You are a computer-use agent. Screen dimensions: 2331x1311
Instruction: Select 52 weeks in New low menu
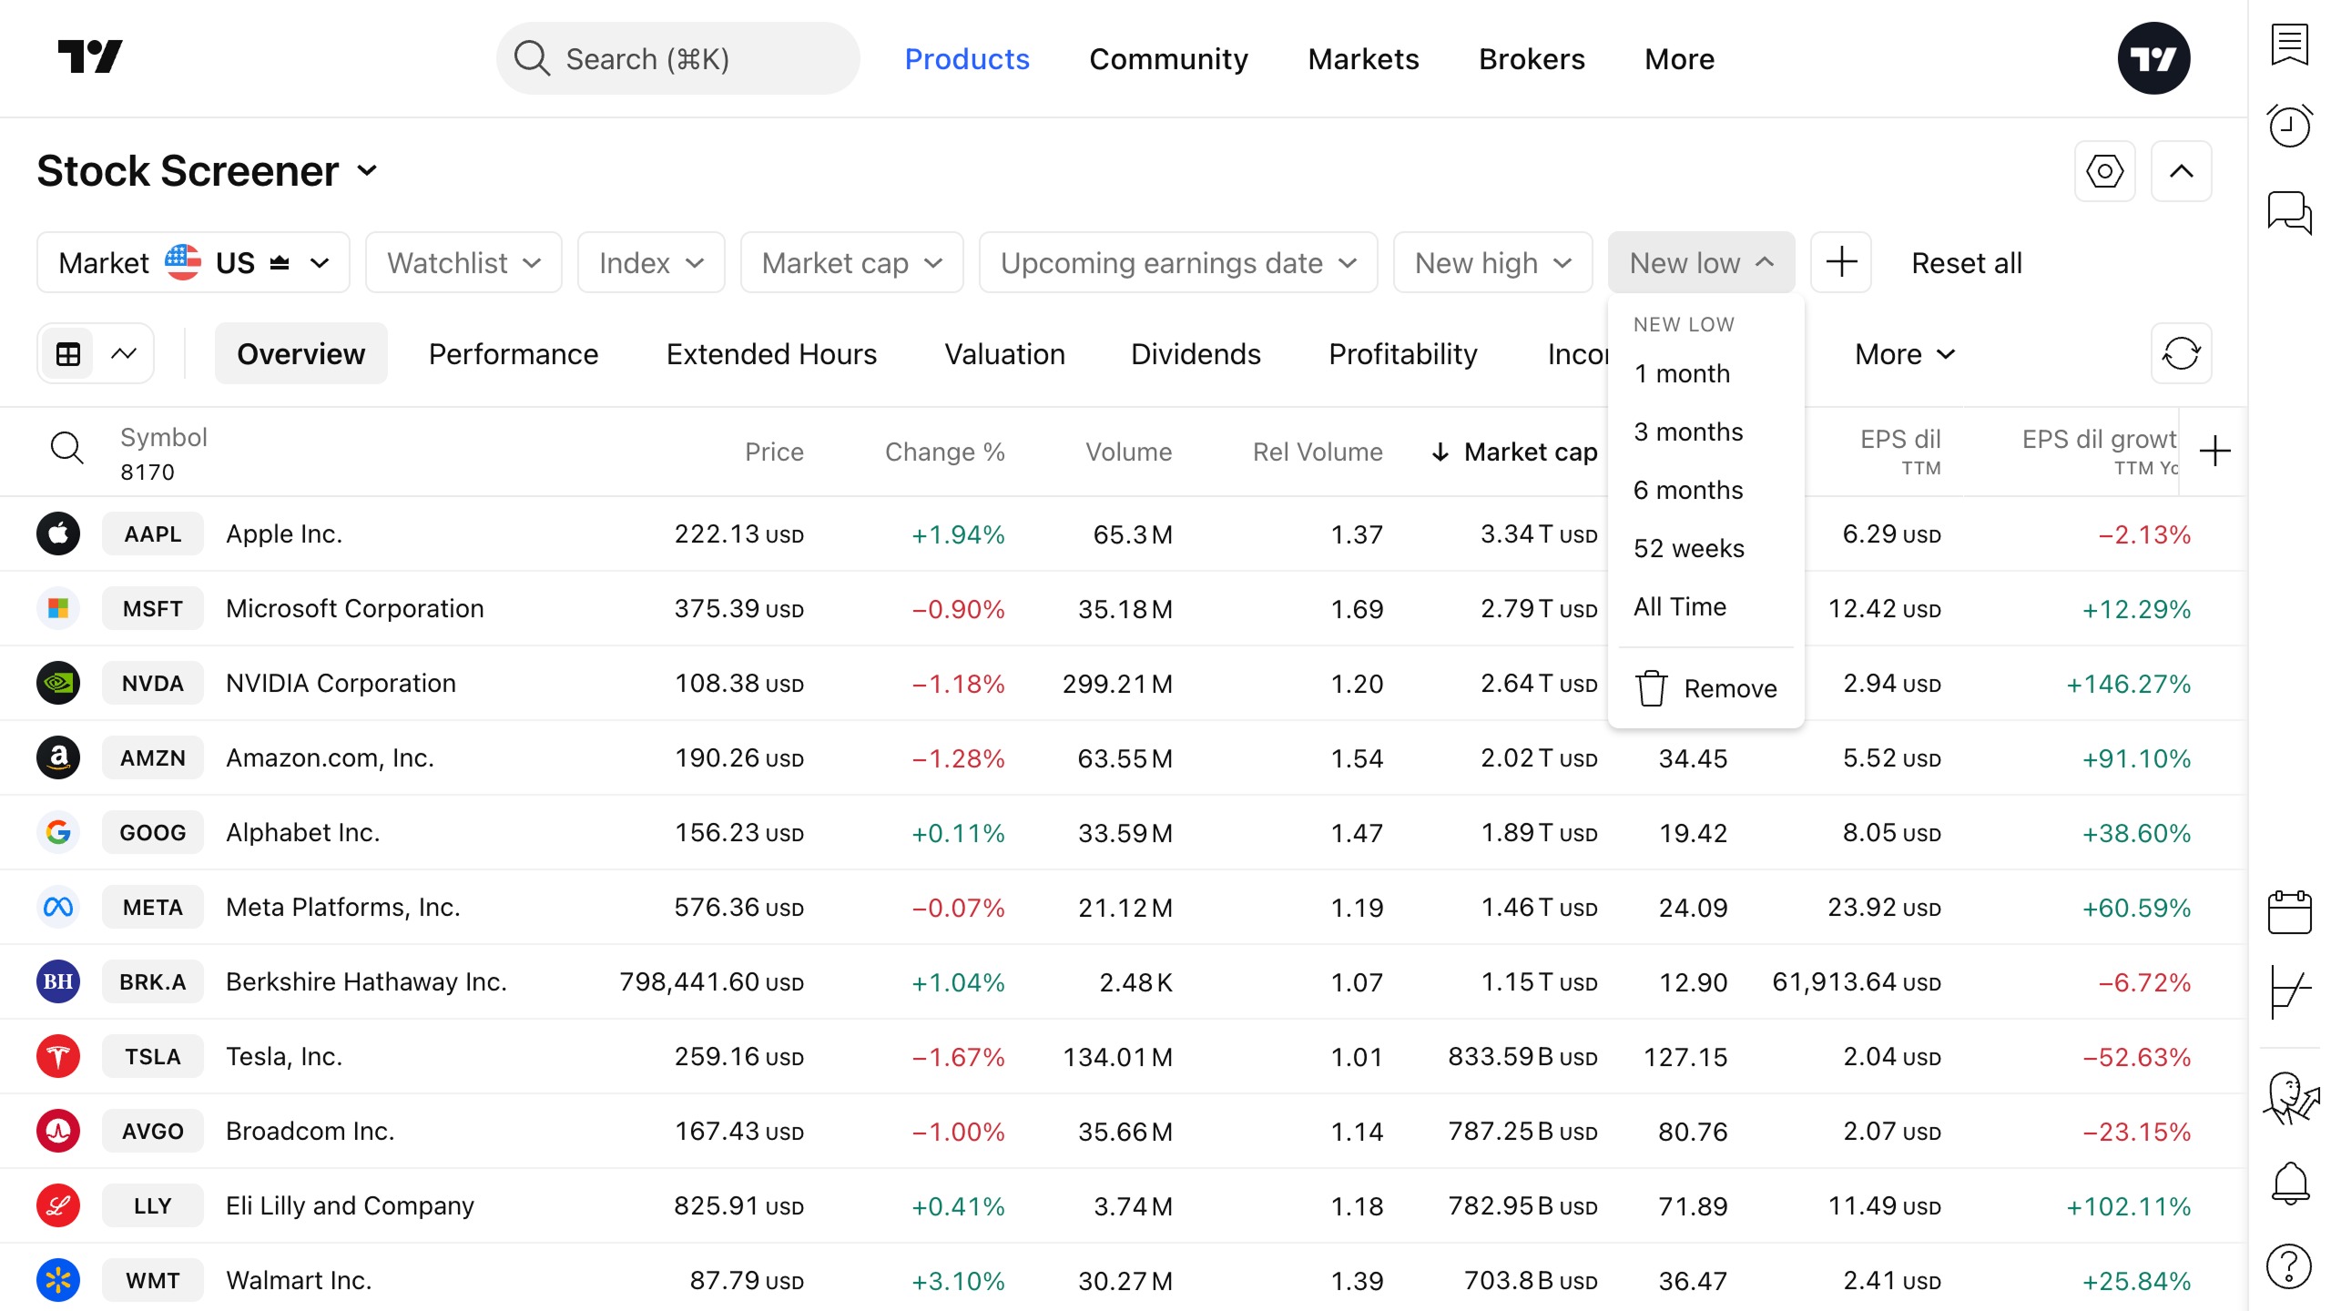pyautogui.click(x=1688, y=548)
